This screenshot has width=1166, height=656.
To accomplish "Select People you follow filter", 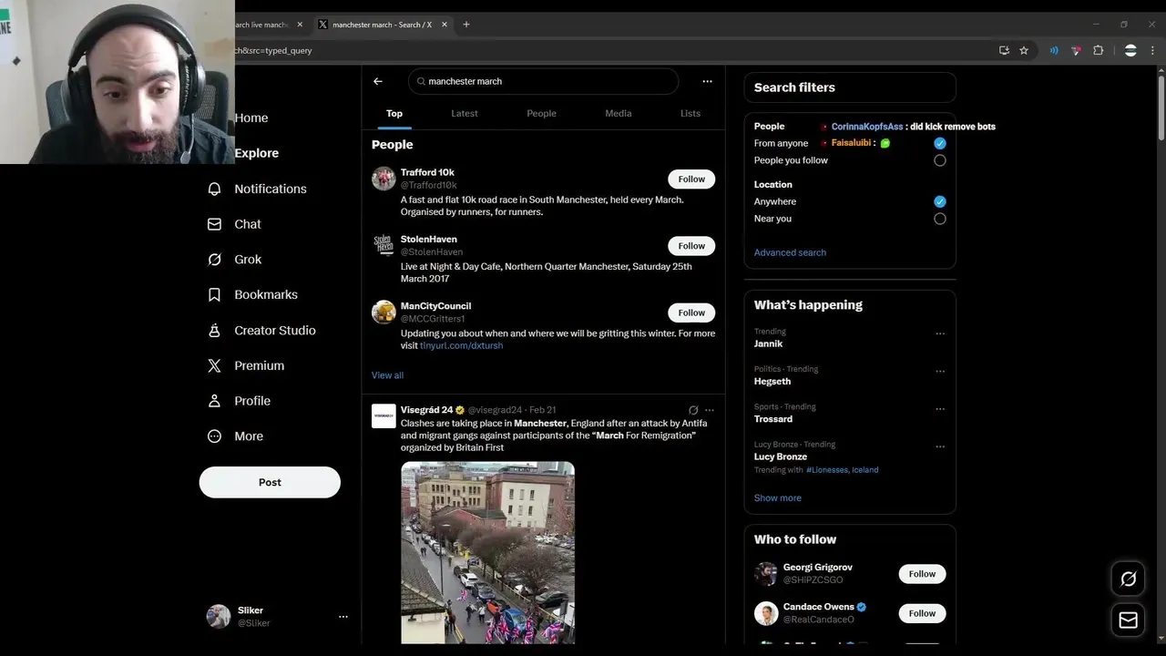I will tap(940, 160).
